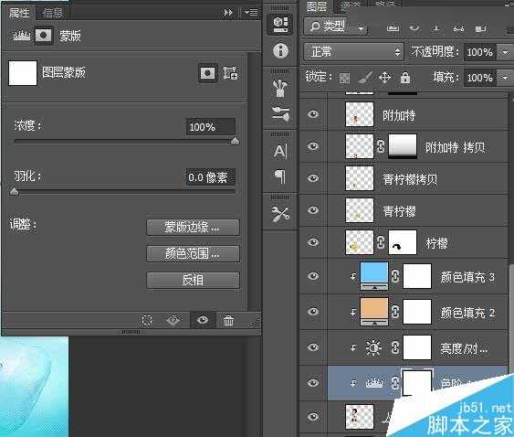Click the apply mask icon

click(x=173, y=320)
